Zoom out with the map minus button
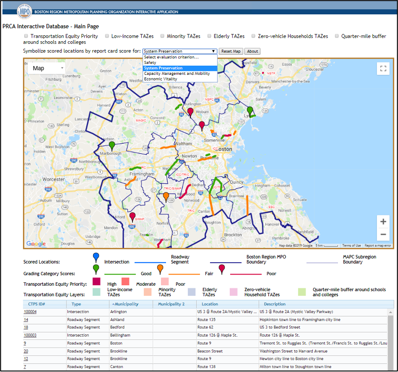The width and height of the screenshot is (398, 372). pos(383,235)
